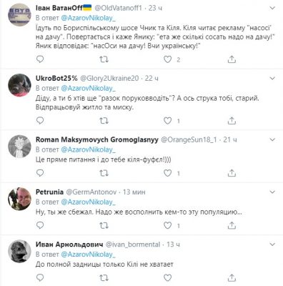Open Petrunia profile name
283x286 pixels.
coord(49,192)
